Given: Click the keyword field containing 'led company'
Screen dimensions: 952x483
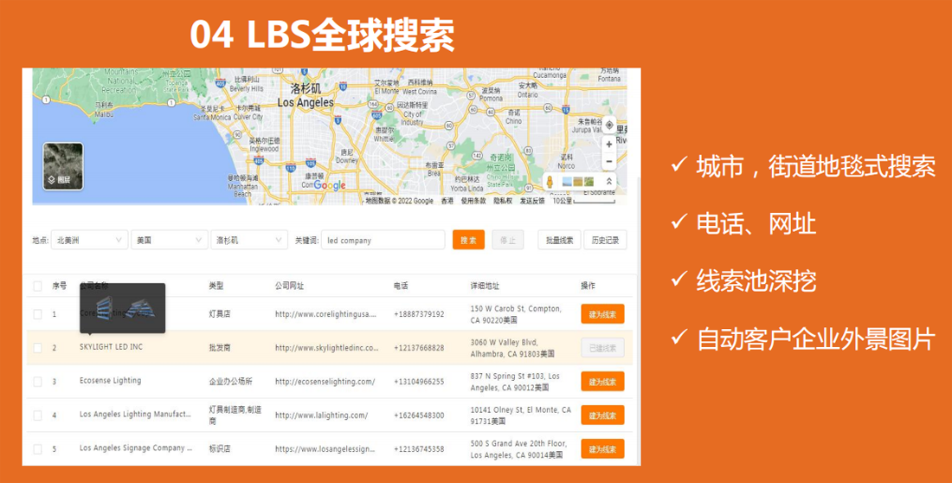Looking at the screenshot, I should (x=382, y=240).
